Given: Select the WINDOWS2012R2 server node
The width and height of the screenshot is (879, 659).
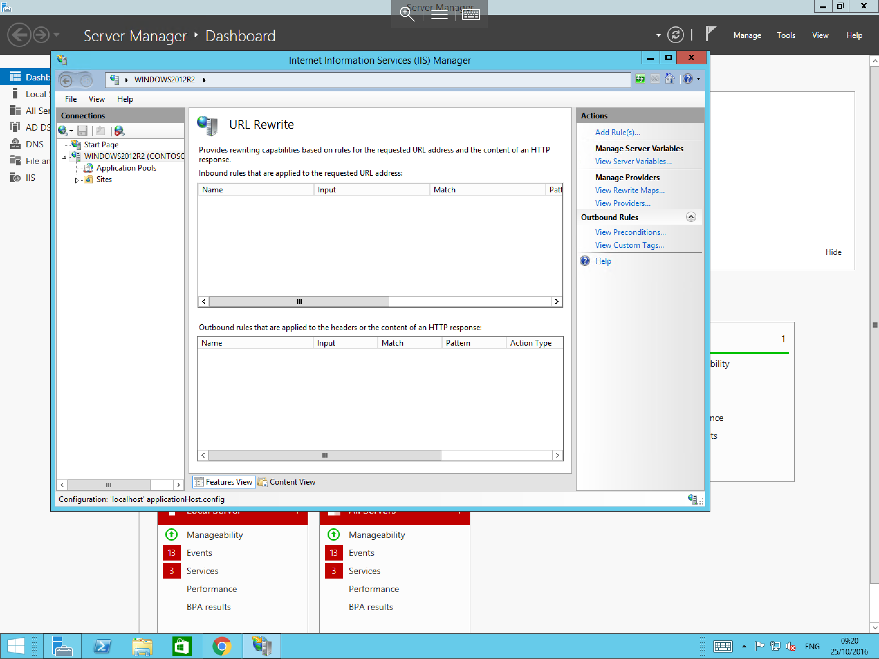Looking at the screenshot, I should coord(134,156).
